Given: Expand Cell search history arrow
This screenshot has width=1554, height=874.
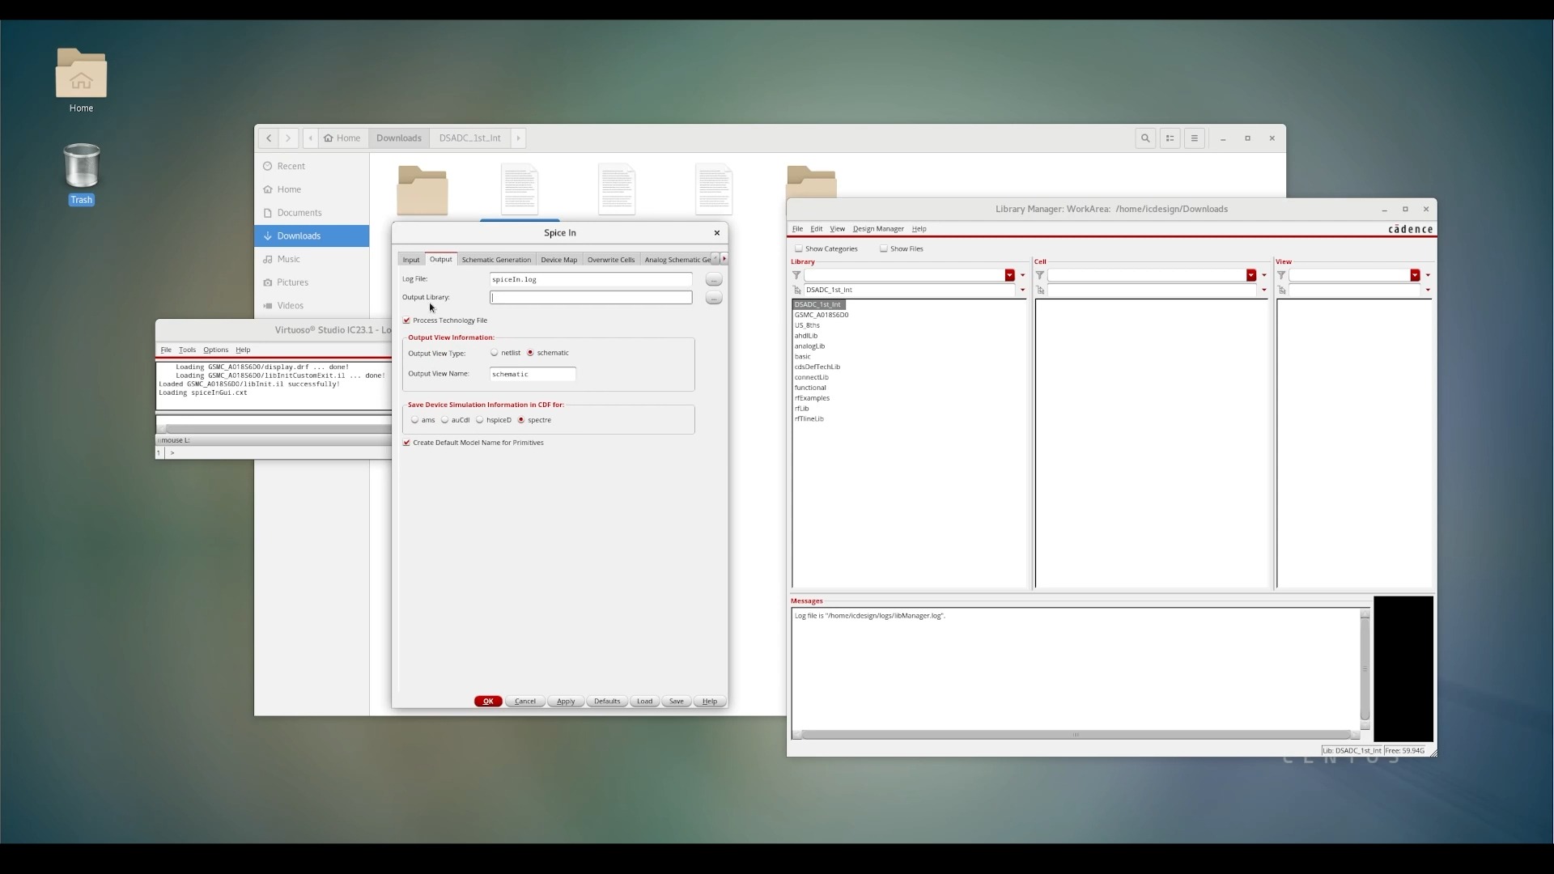Looking at the screenshot, I should click(x=1264, y=290).
